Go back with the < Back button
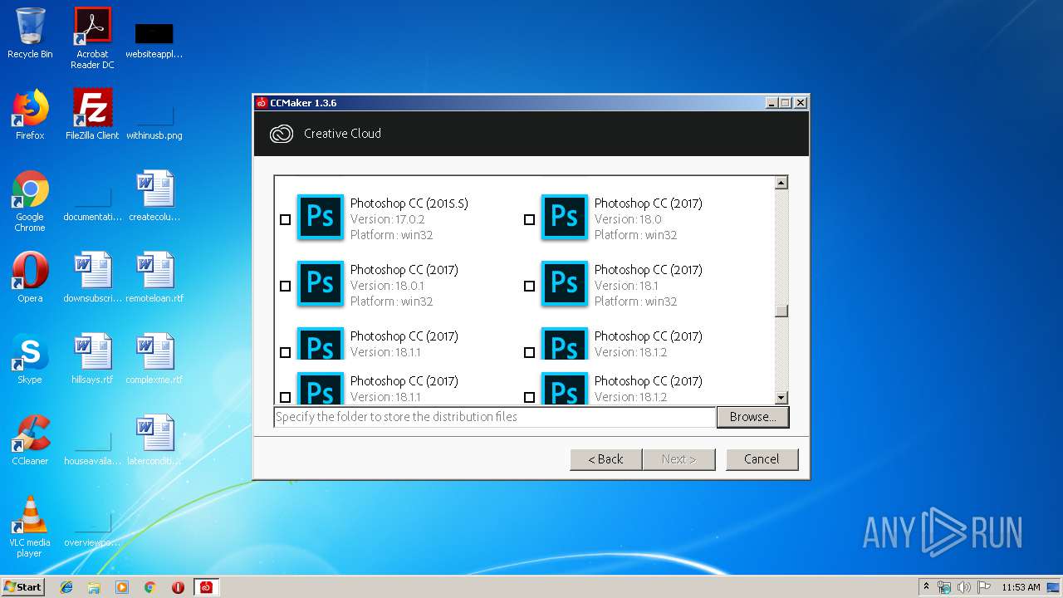This screenshot has width=1063, height=598. tap(605, 459)
